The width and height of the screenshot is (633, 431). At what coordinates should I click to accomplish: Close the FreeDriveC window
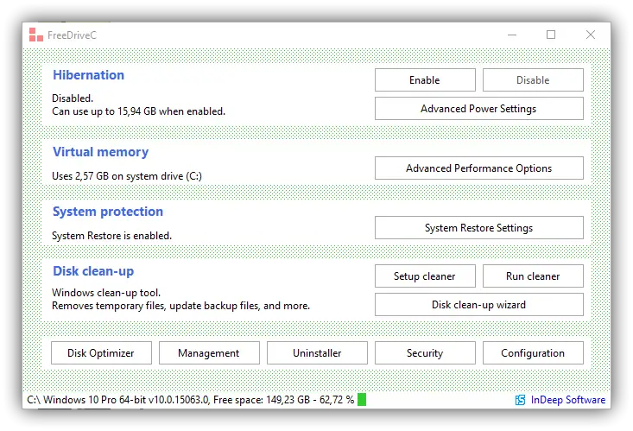coord(591,35)
